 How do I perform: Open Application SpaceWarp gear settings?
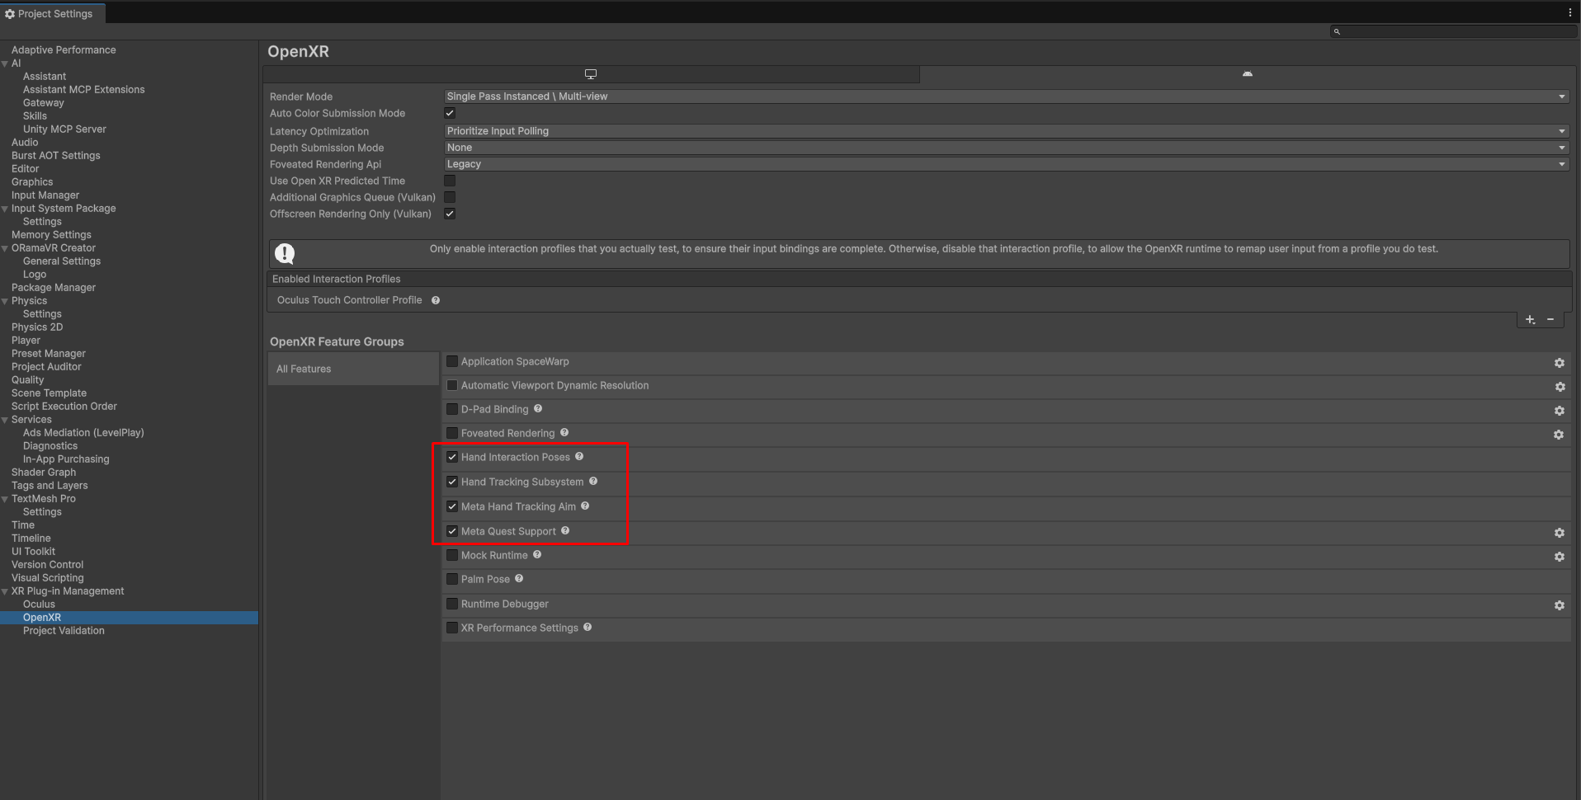point(1560,363)
